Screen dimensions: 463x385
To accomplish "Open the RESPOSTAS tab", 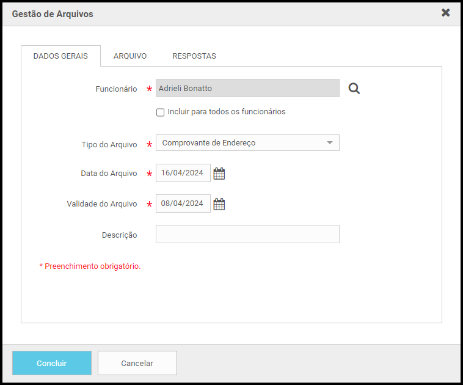I will coord(194,56).
